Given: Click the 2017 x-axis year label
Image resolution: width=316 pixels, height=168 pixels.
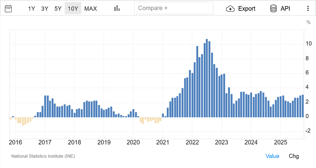Looking at the screenshot, I should 45,142.
